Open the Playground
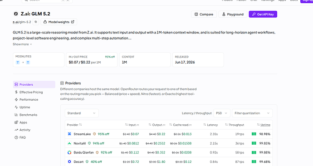Screen dimensions: 313x166 (233, 15)
